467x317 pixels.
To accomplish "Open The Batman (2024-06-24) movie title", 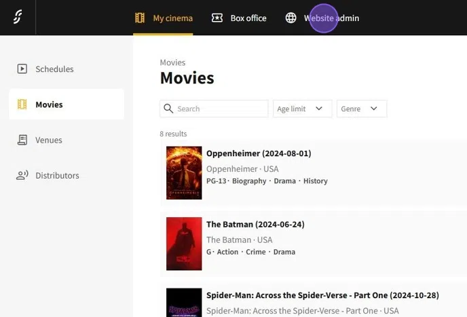I will click(255, 224).
